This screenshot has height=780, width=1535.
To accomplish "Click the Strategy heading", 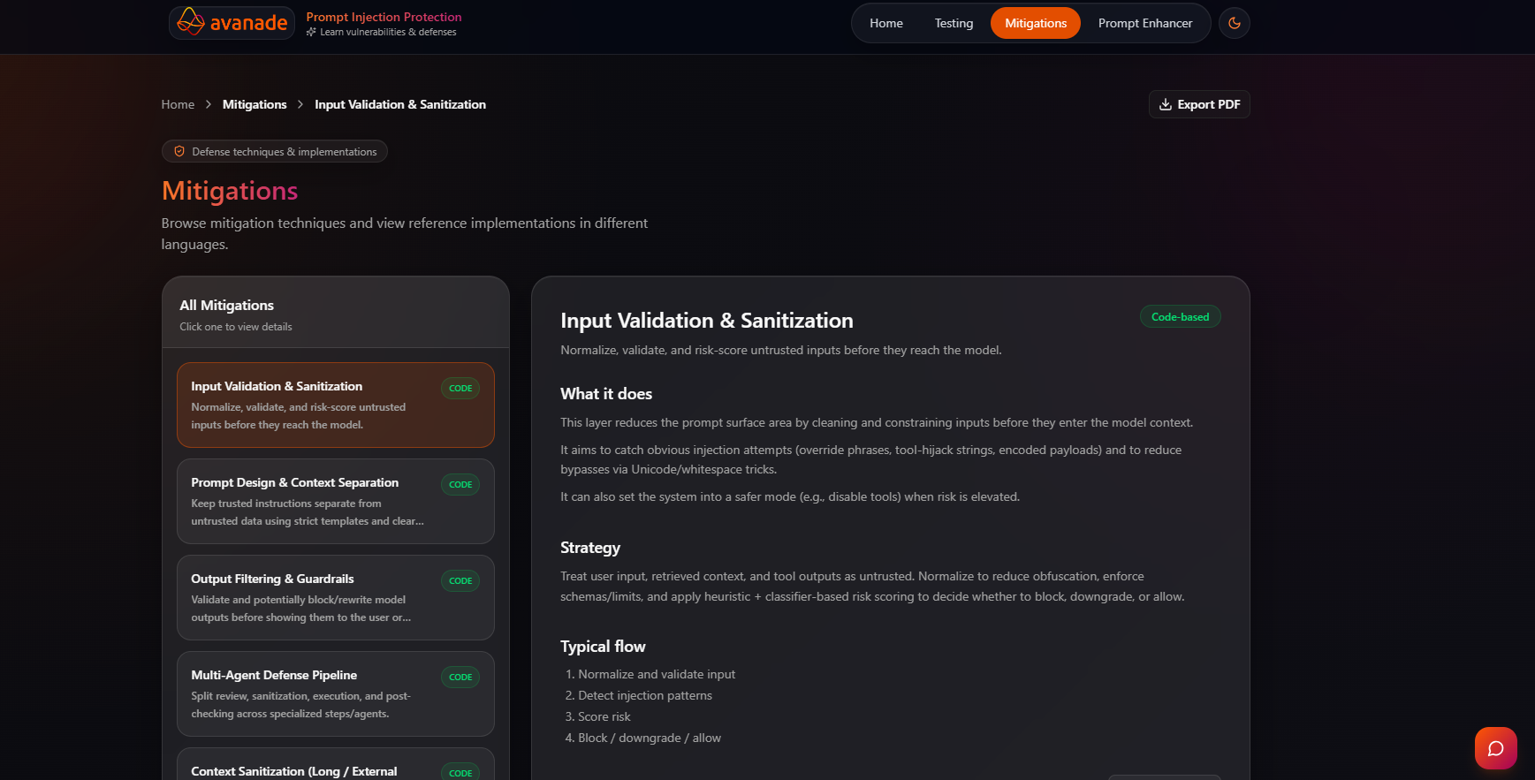I will 590,548.
